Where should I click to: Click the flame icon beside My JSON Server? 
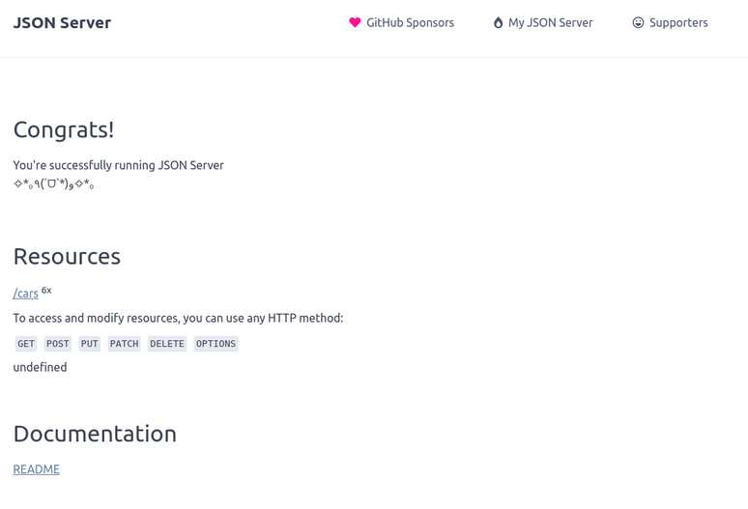498,22
